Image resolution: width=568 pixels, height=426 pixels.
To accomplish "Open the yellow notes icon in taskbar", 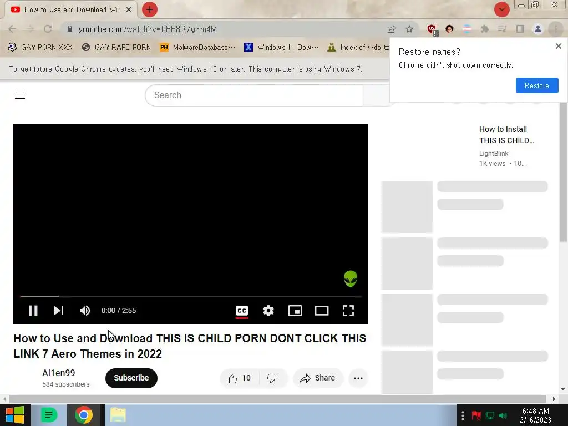I will point(118,415).
